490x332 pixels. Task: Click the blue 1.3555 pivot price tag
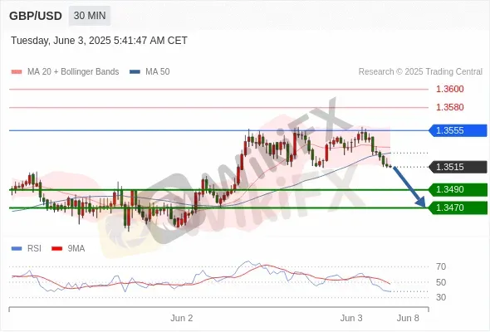click(458, 130)
